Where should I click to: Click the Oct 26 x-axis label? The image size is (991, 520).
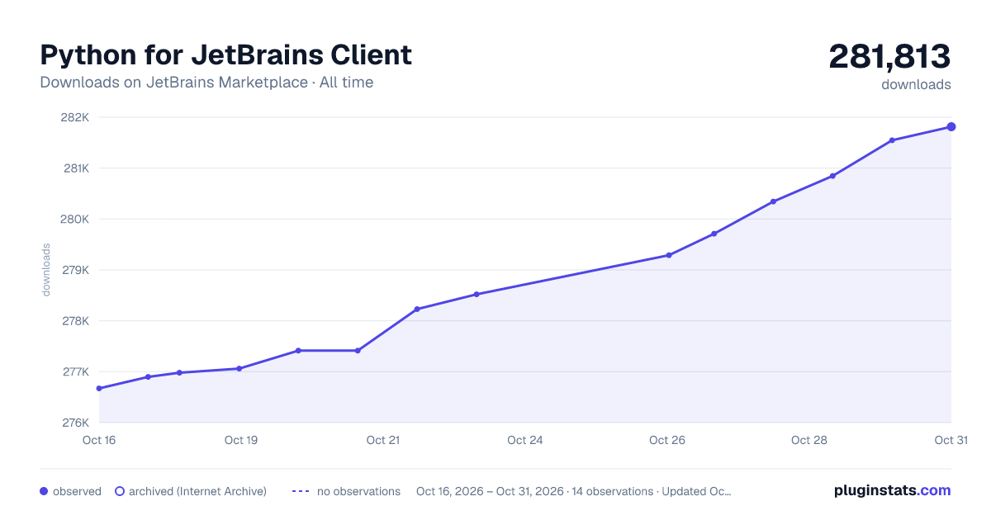pos(667,440)
